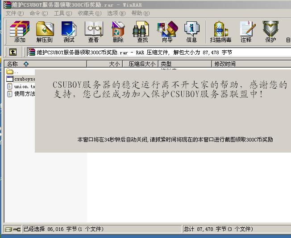Screen dimensions: 291x238
Task: Open the 收藏夹(O) menu
Action: click(90, 13)
